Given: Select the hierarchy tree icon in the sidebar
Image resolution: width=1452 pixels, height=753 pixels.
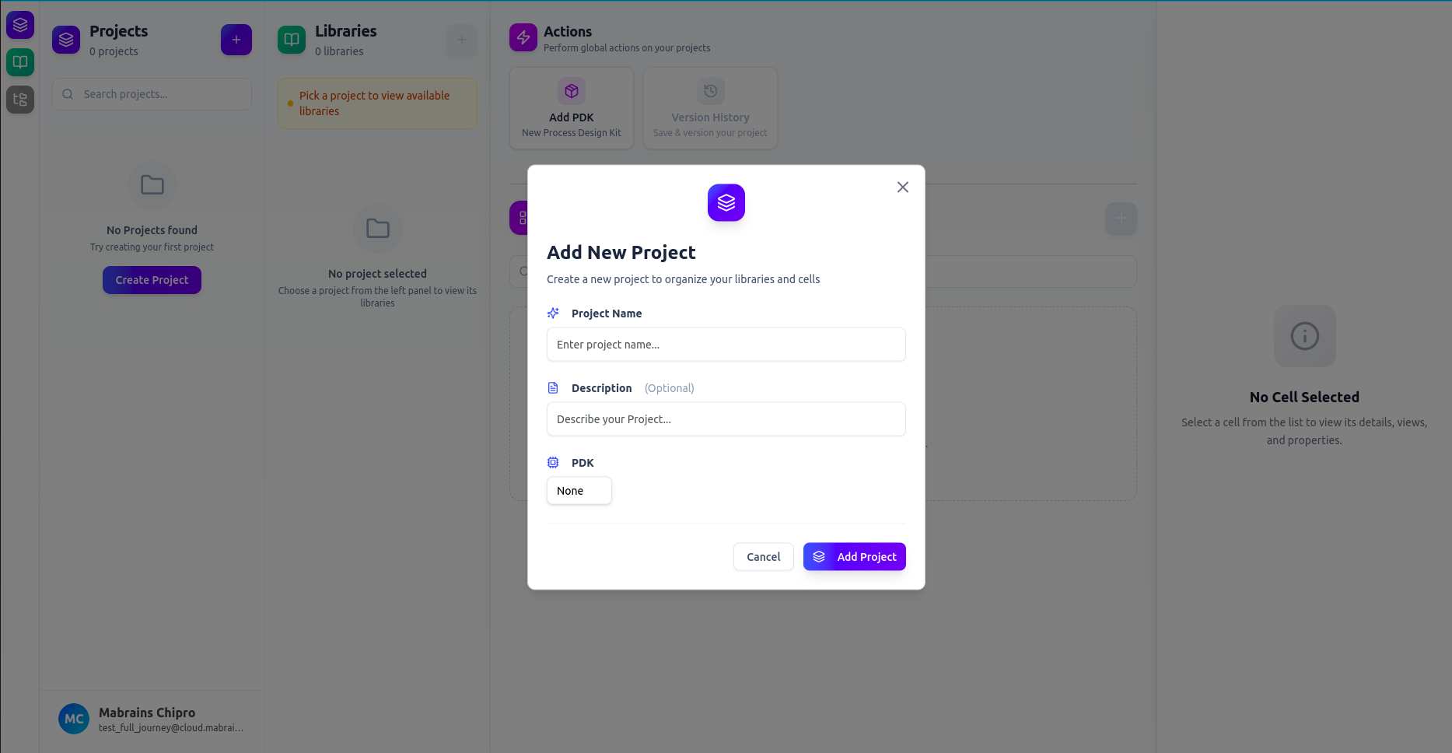Looking at the screenshot, I should pos(19,100).
